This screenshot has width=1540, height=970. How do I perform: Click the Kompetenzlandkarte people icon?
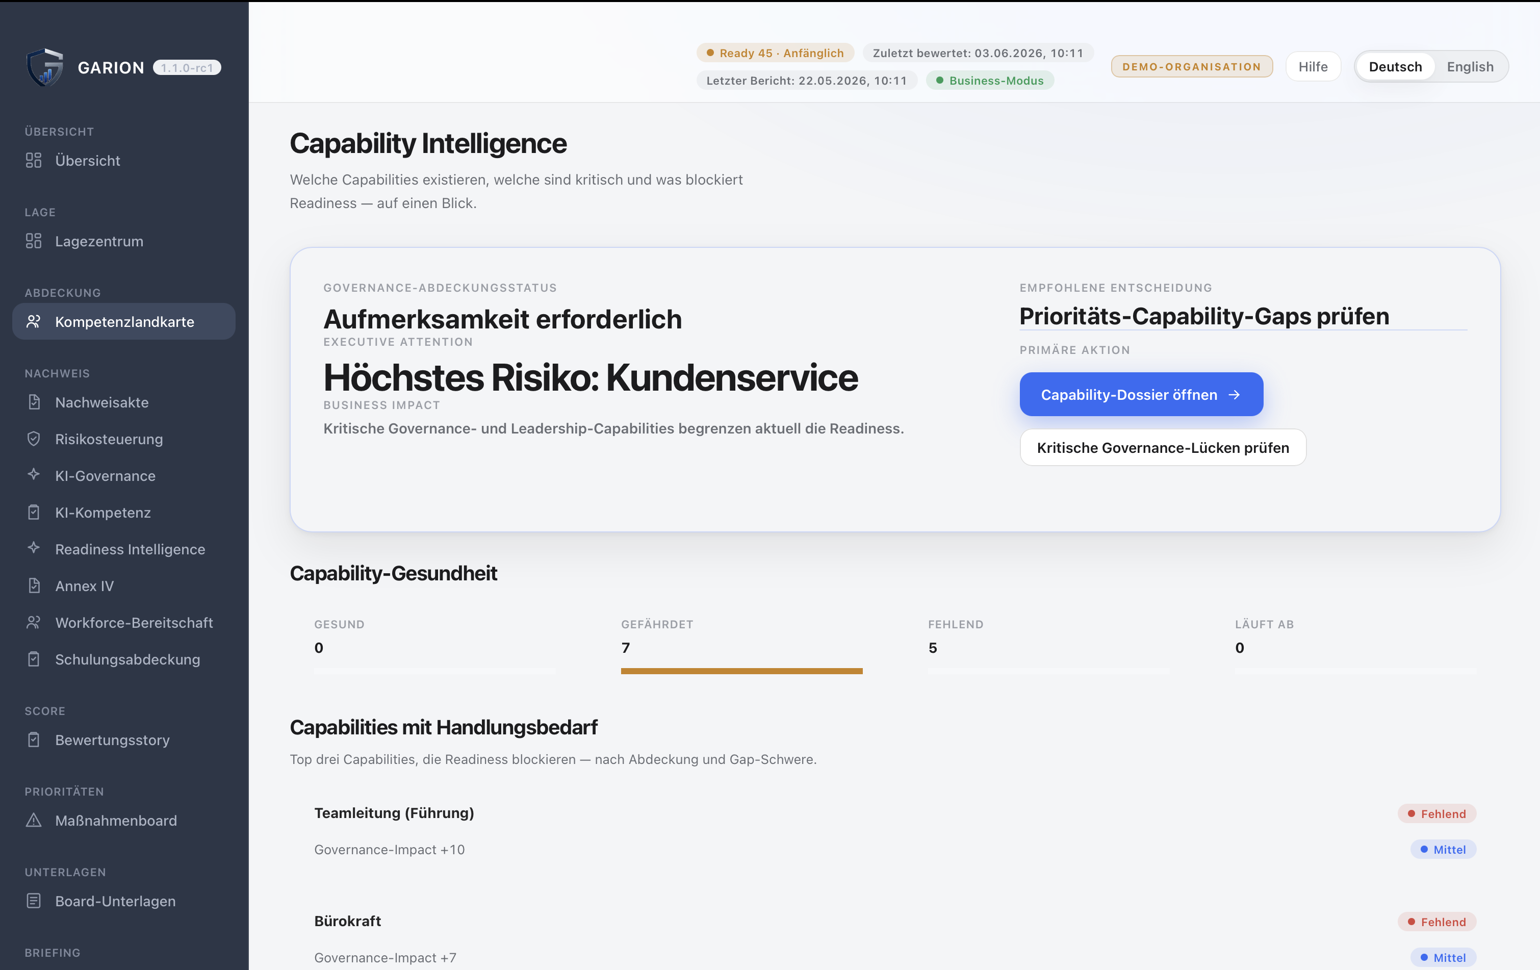34,322
